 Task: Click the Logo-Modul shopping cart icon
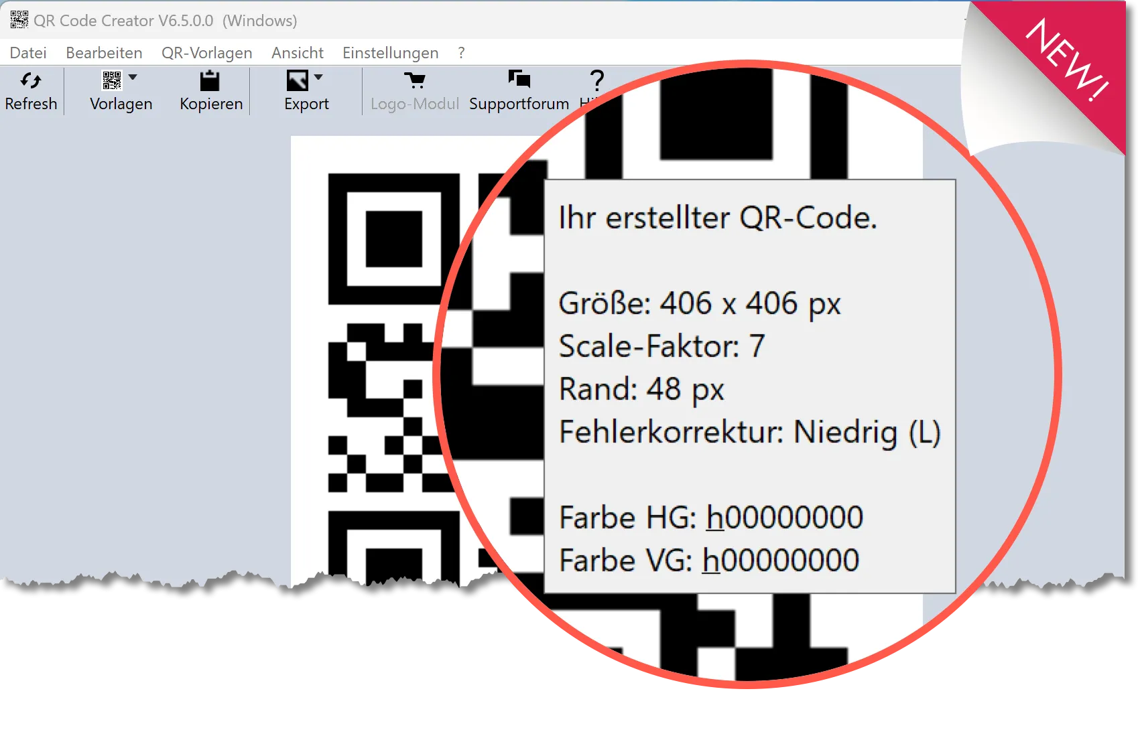[x=415, y=81]
